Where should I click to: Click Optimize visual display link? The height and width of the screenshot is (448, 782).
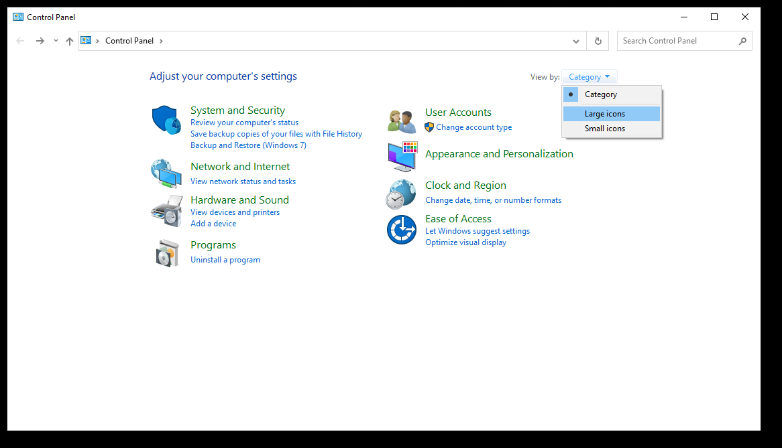coord(466,242)
